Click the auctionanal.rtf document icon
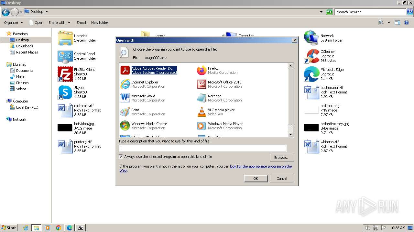This screenshot has width=414, height=232. (x=311, y=92)
